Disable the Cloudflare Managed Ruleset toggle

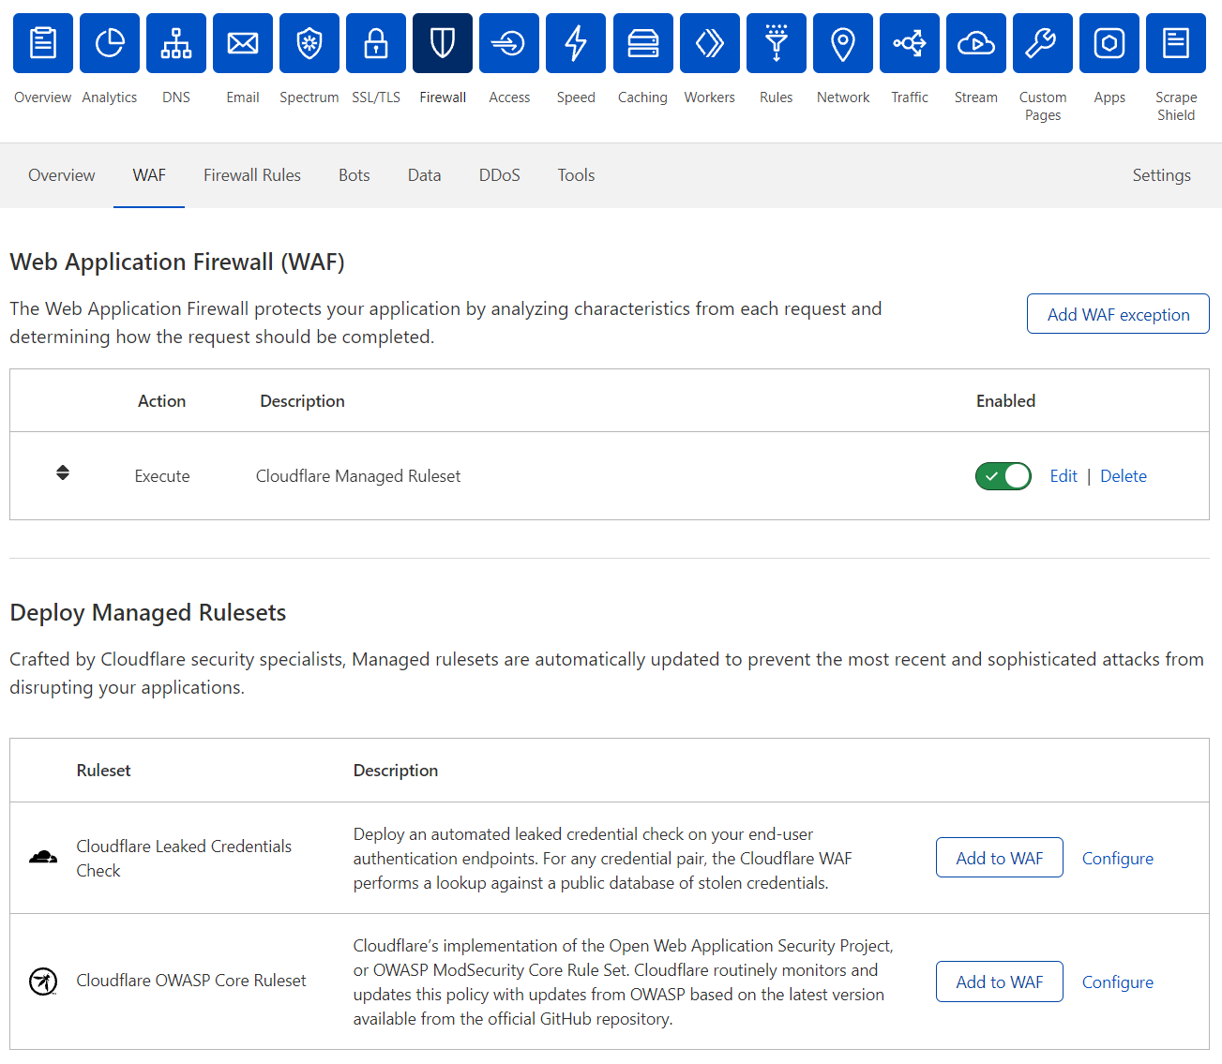click(1003, 476)
